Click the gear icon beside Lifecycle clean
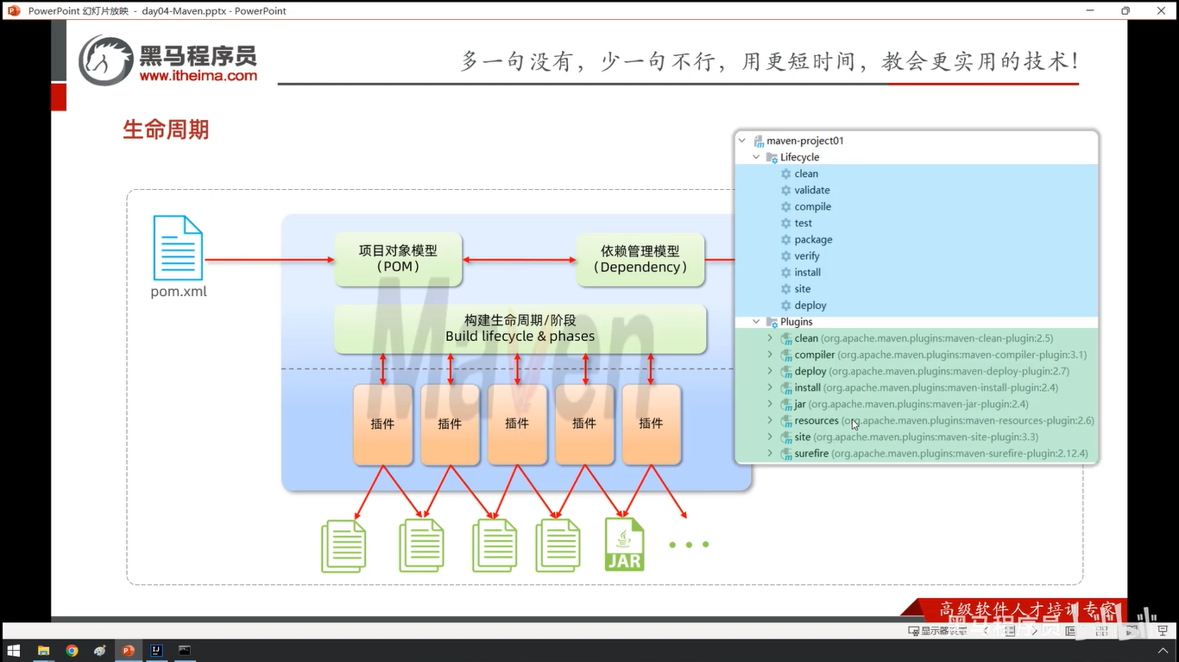Viewport: 1179px width, 662px height. point(785,173)
